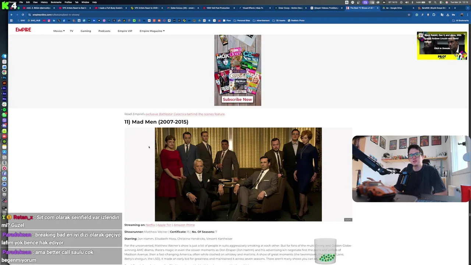Click the volume icon in the menu bar
The height and width of the screenshot is (265, 471).
point(407,2)
